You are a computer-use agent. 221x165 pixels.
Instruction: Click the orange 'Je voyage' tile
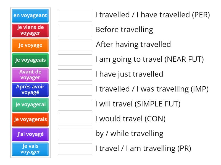[x=30, y=45]
